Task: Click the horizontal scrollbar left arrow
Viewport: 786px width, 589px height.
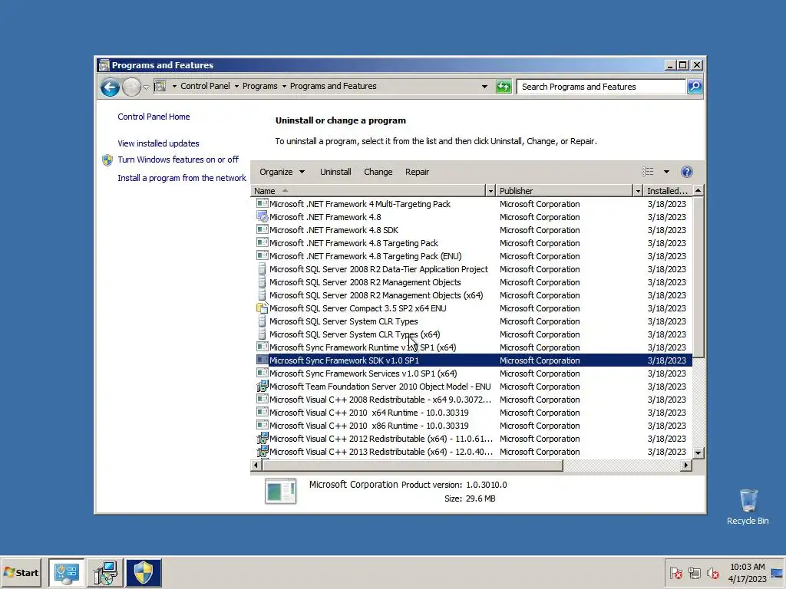Action: click(x=256, y=466)
